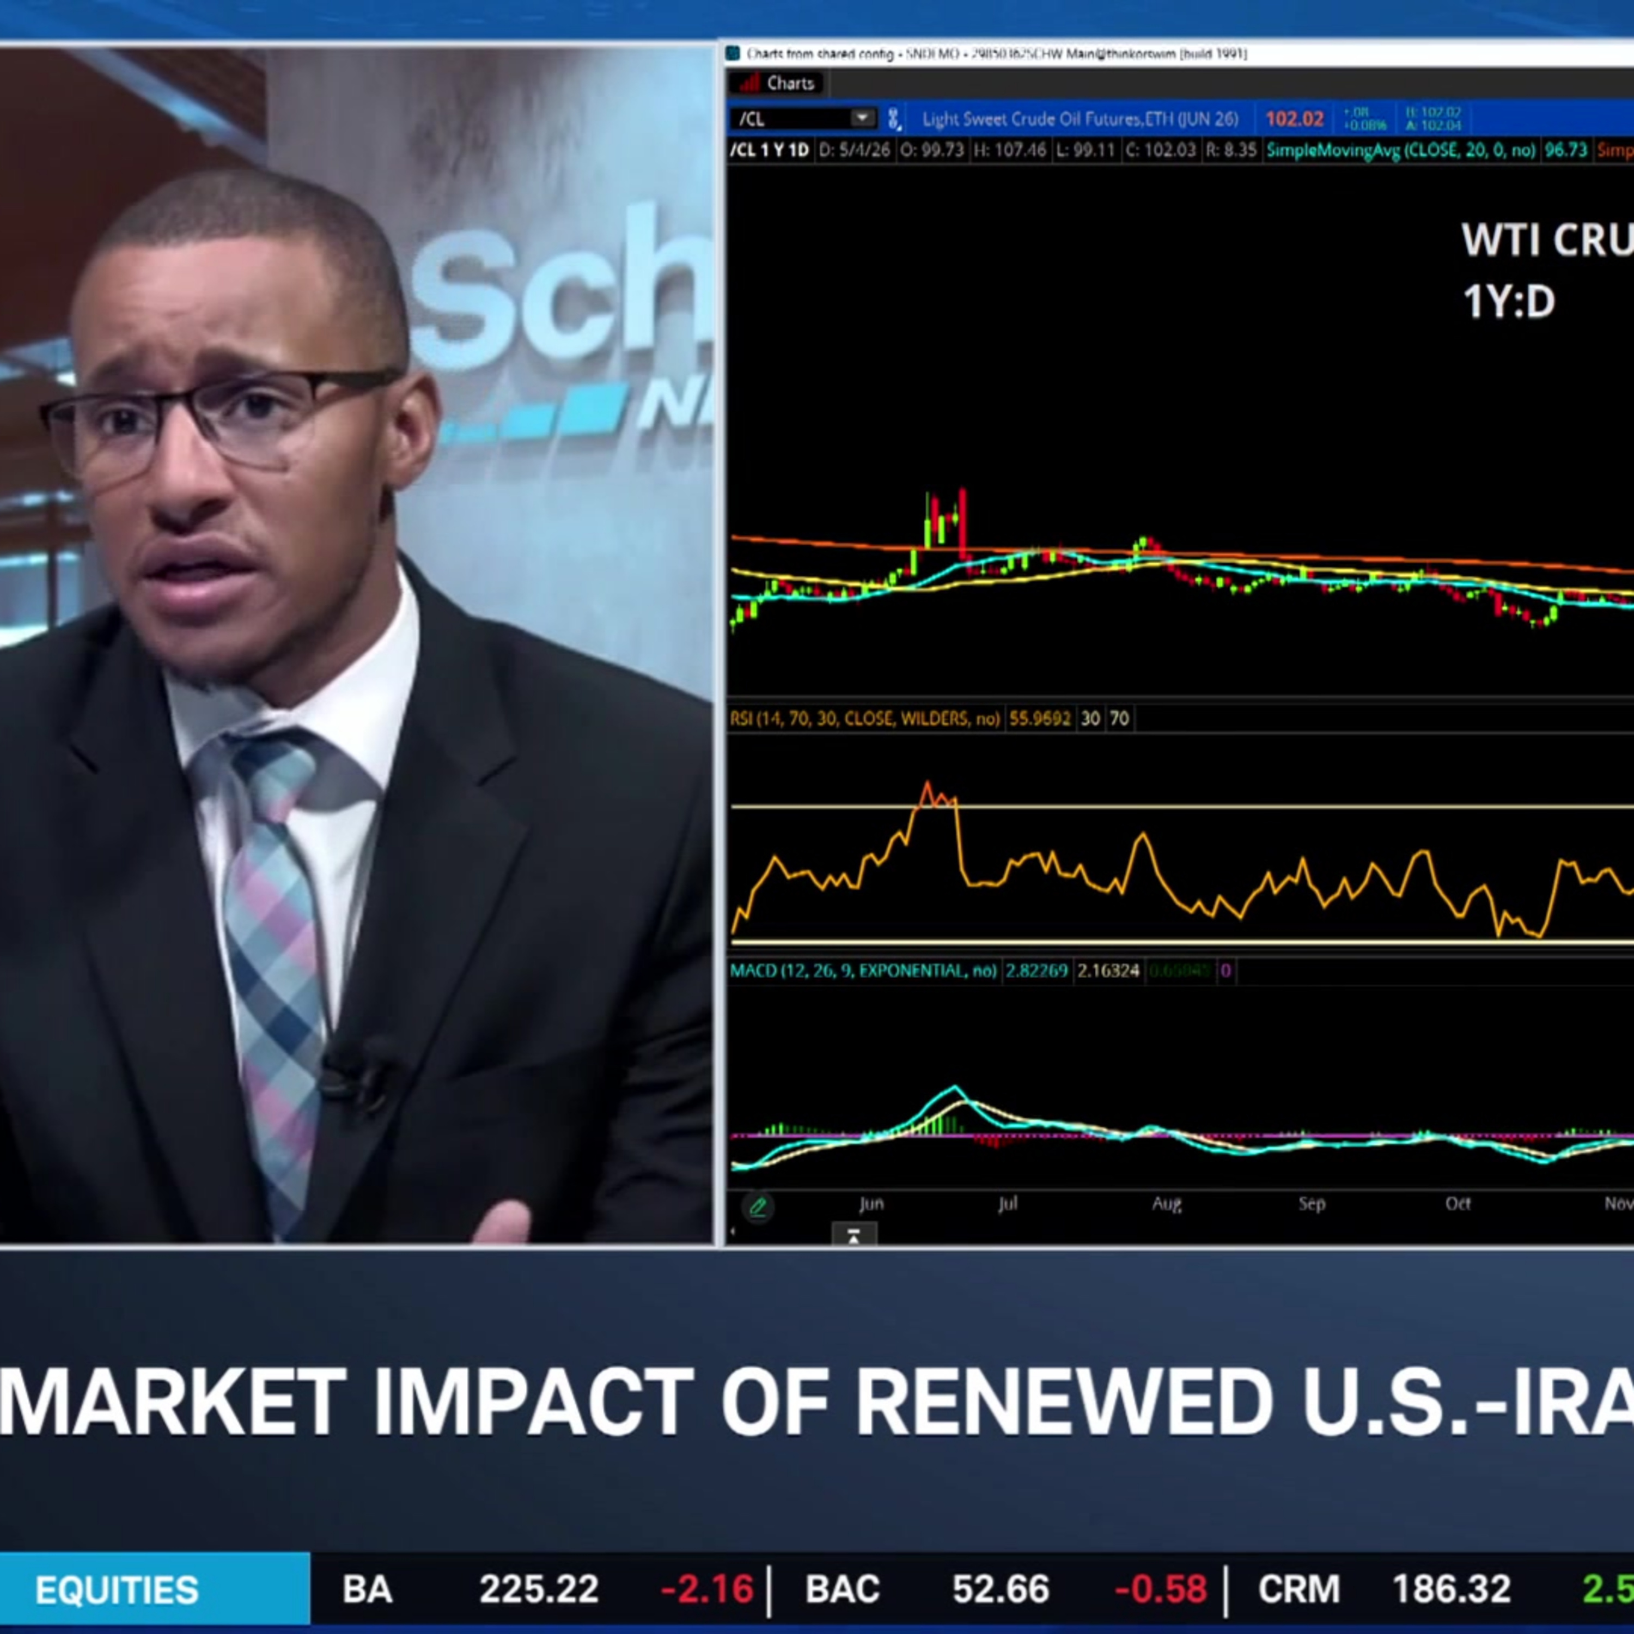The height and width of the screenshot is (1634, 1634).
Task: Click the BAC ticker symbol
Action: point(843,1589)
